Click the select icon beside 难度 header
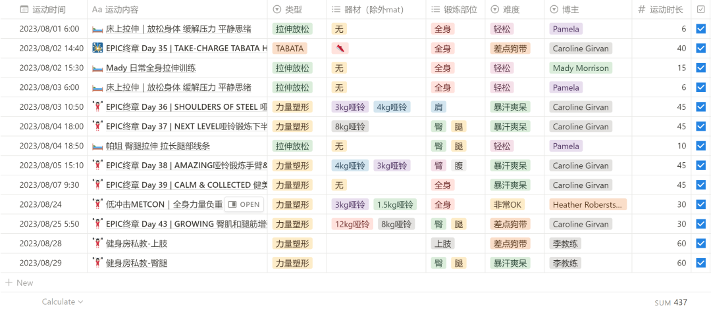 click(x=494, y=9)
